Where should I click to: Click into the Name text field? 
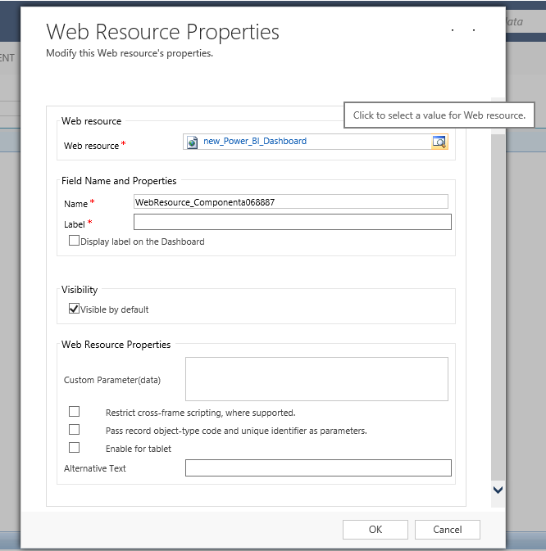[290, 201]
